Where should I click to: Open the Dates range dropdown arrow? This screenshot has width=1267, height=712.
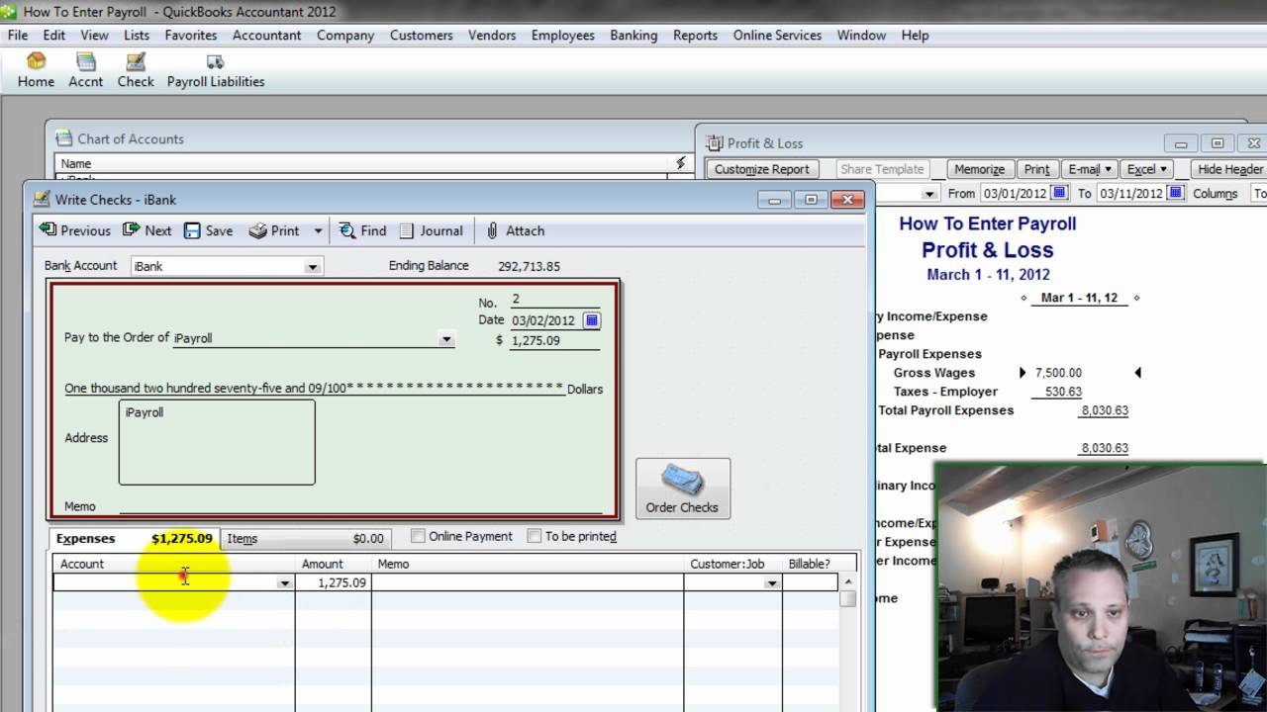[928, 194]
